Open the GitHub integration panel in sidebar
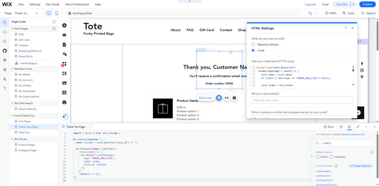This screenshot has height=186, width=379. point(5,51)
